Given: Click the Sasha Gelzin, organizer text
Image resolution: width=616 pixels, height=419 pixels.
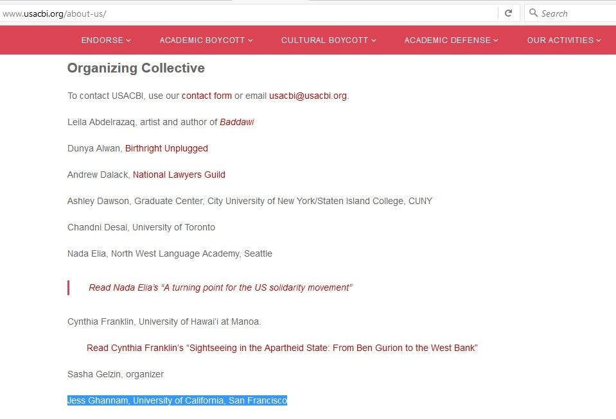Looking at the screenshot, I should 116,374.
